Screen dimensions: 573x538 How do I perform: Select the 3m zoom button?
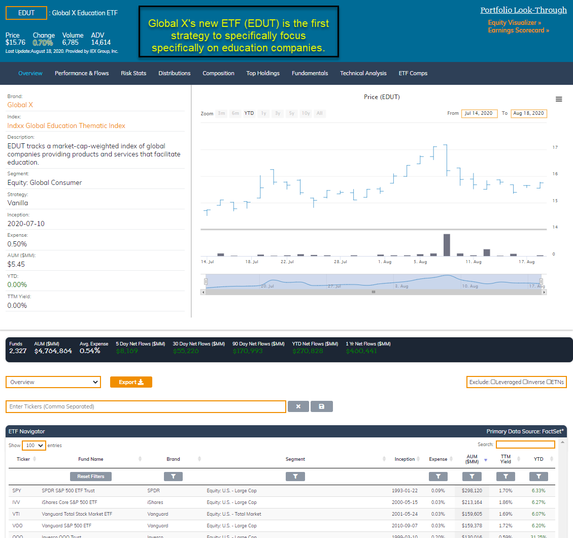tap(221, 113)
